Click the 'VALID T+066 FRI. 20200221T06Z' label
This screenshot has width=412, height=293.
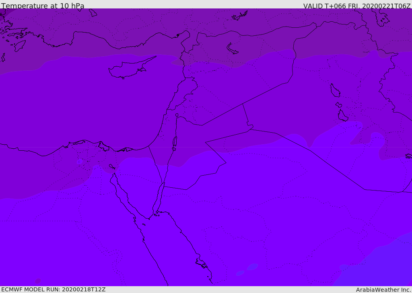click(x=357, y=6)
